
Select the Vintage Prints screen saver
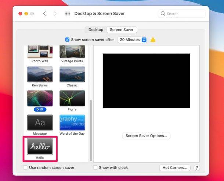pyautogui.click(x=72, y=52)
